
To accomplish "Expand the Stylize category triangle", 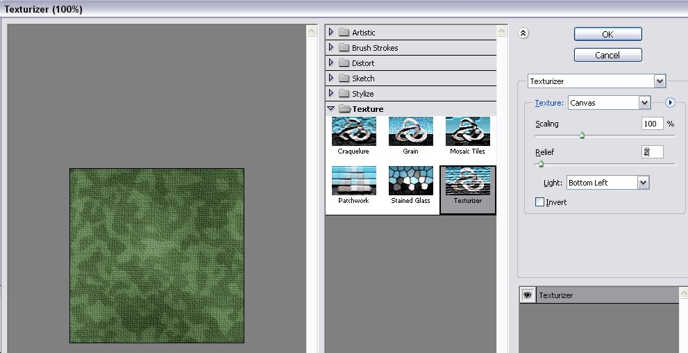I will tap(331, 94).
